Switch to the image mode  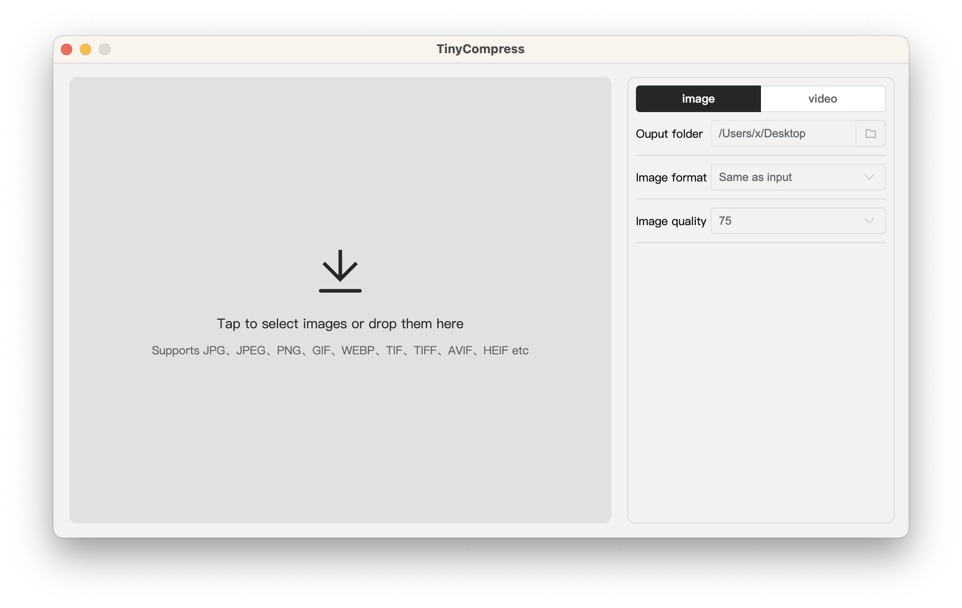tap(697, 98)
